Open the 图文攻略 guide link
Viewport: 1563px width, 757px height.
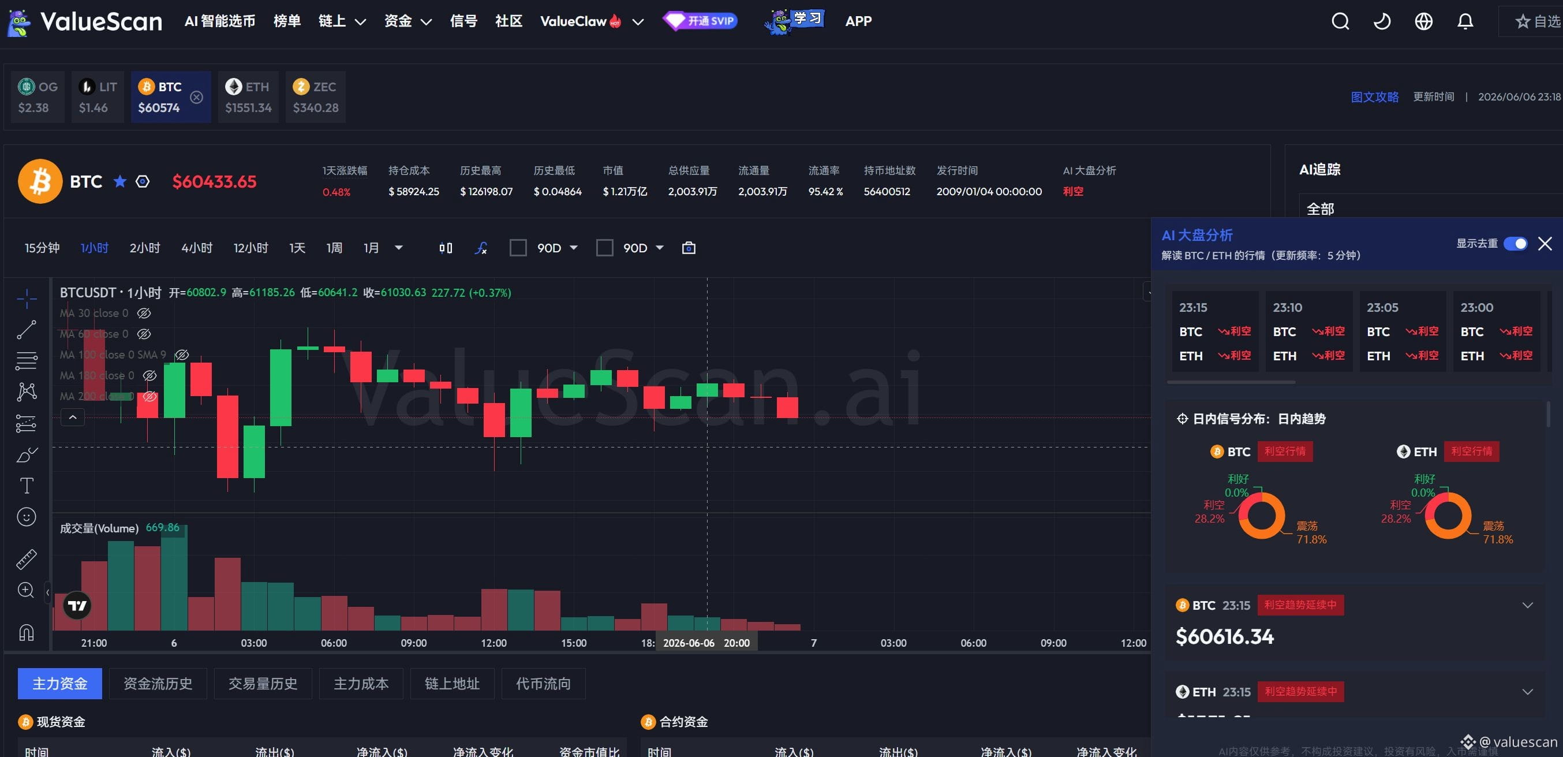(1374, 97)
